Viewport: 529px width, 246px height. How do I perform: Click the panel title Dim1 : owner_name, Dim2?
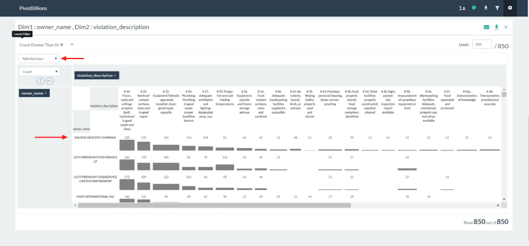pyautogui.click(x=83, y=27)
